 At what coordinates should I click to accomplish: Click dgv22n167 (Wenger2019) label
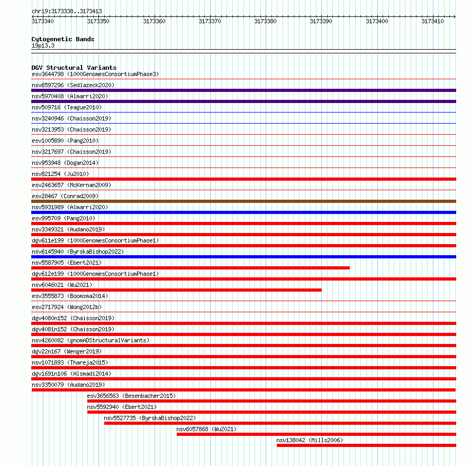click(67, 351)
